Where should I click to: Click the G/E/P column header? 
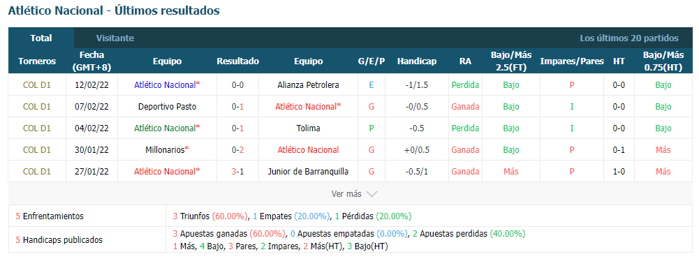pos(371,61)
